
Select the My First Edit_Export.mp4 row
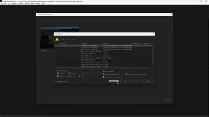104,58
